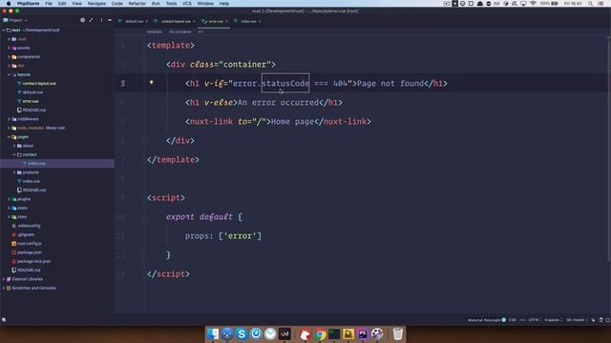
Task: Expand the middleware folder
Action: (x=9, y=119)
